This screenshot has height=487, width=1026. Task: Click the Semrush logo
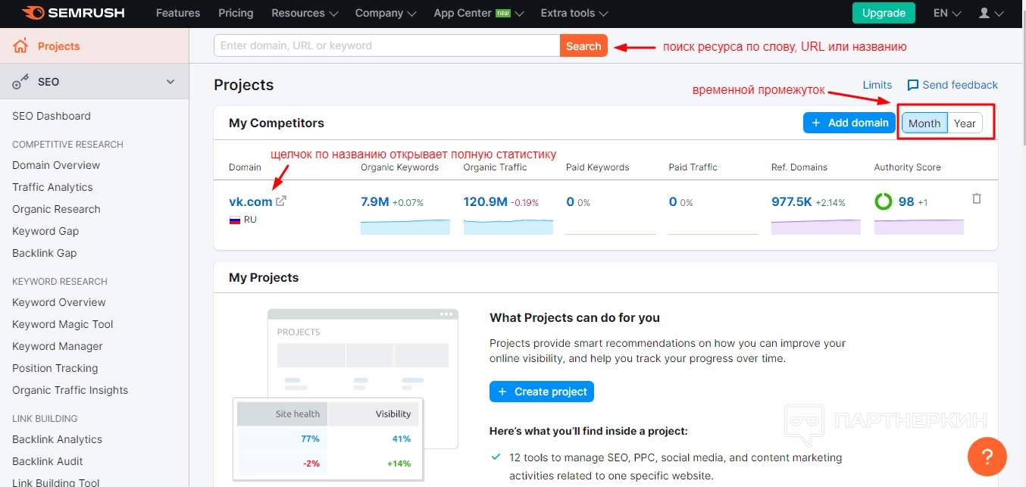click(73, 13)
